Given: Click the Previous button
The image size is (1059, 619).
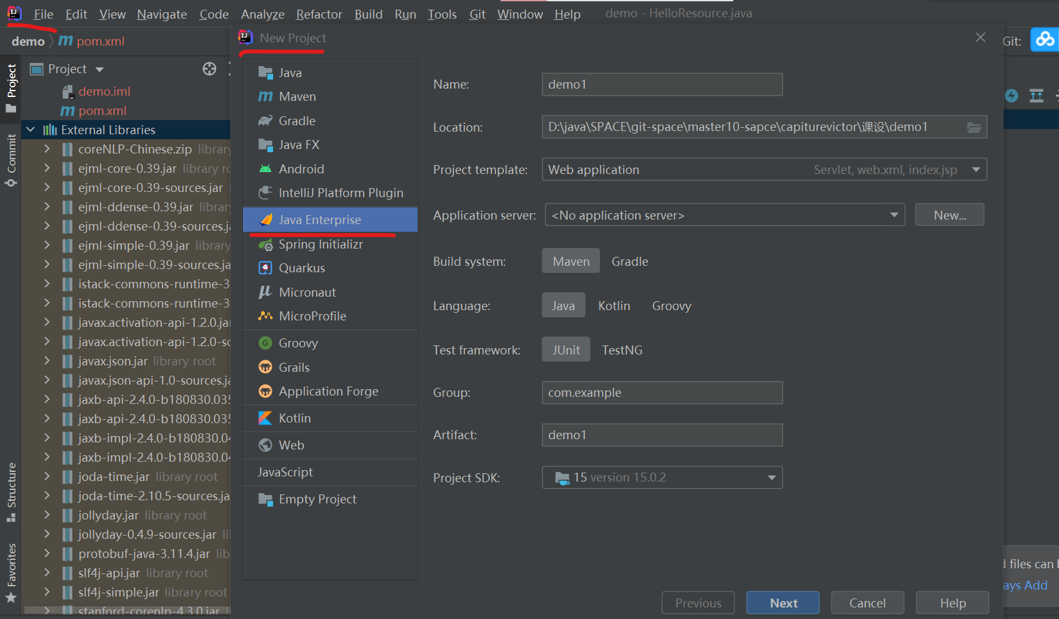Looking at the screenshot, I should (698, 603).
